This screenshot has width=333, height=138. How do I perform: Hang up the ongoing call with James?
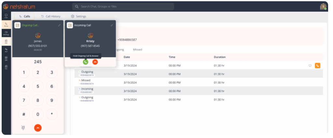[38, 128]
